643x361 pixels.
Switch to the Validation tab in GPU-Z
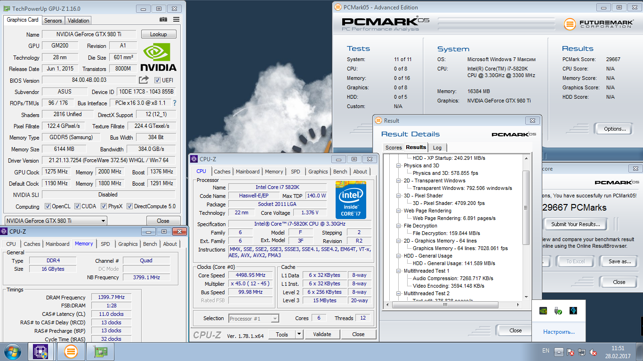pyautogui.click(x=78, y=21)
